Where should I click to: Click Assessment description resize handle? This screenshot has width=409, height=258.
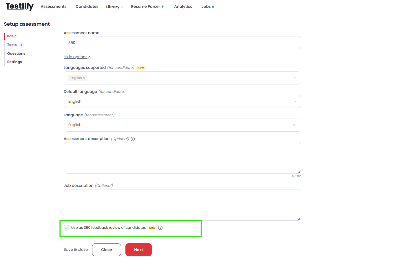click(299, 172)
